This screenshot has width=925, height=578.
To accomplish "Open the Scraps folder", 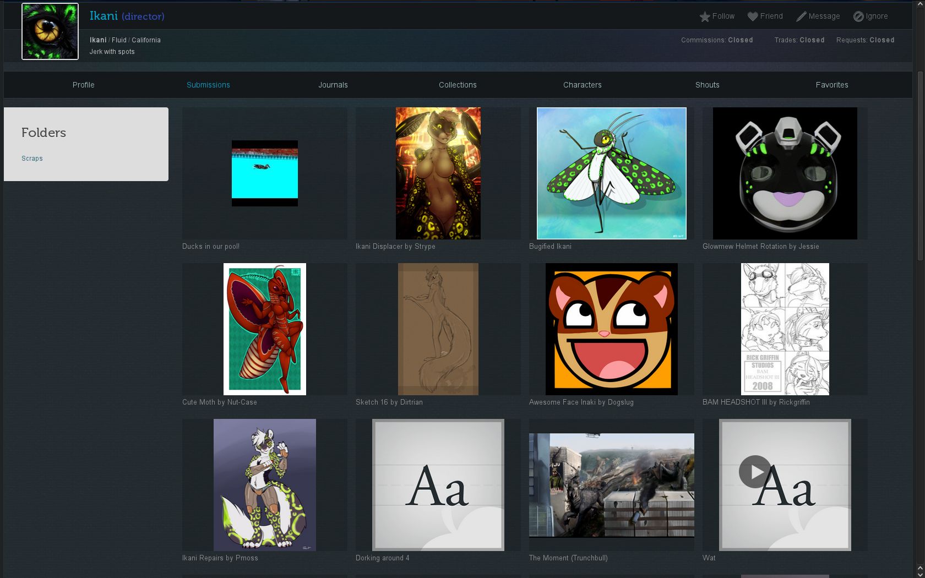I will (x=32, y=158).
